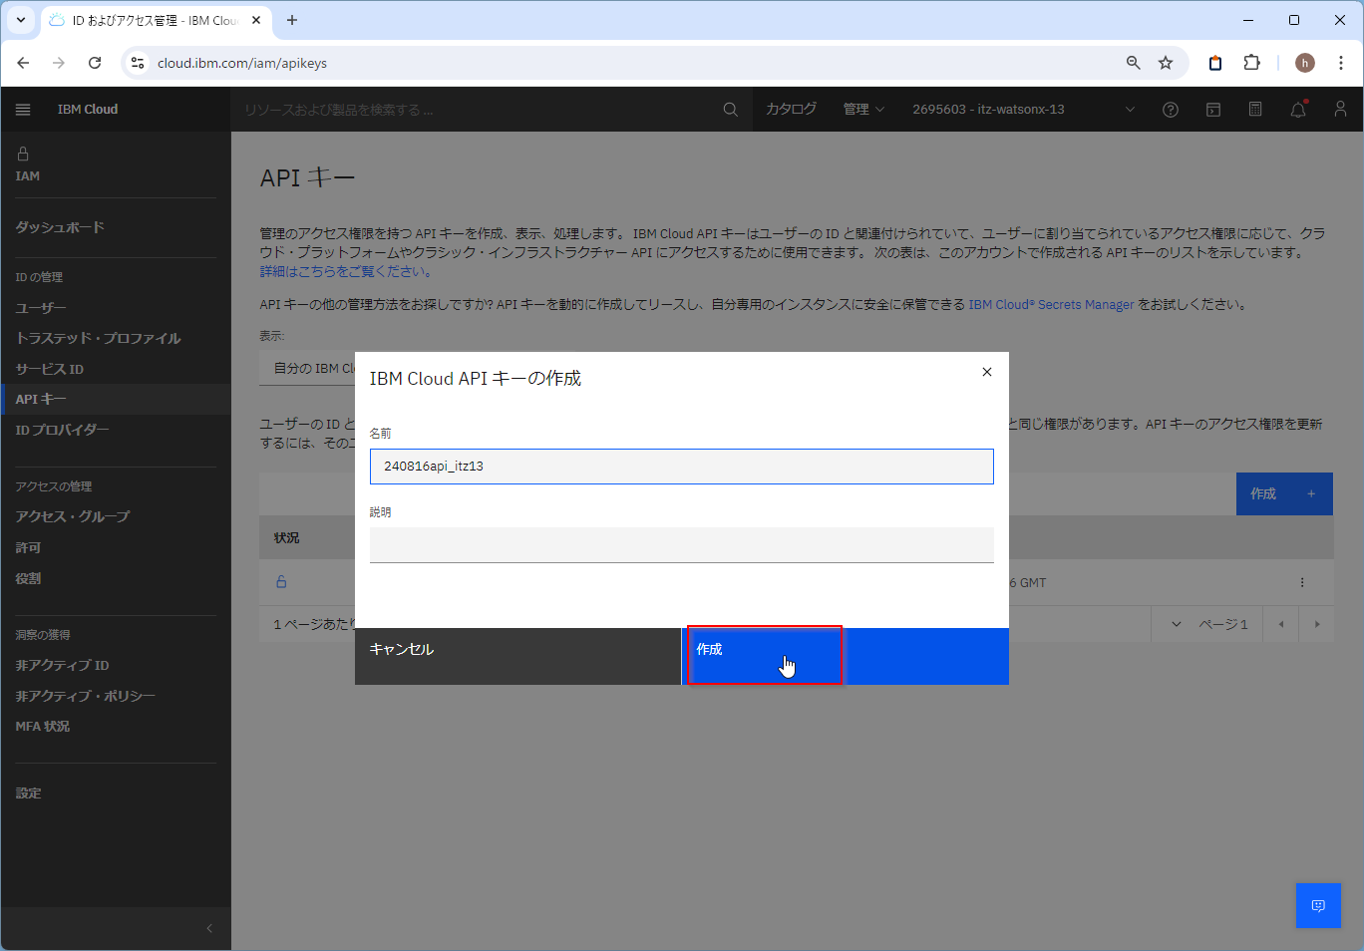Reload the page with refresh icon
1364x951 pixels.
[95, 63]
